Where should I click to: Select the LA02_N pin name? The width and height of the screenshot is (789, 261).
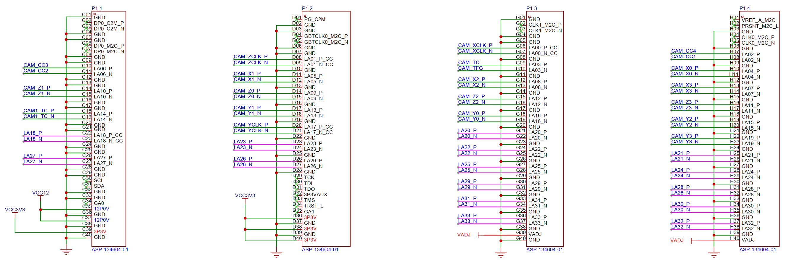751,60
